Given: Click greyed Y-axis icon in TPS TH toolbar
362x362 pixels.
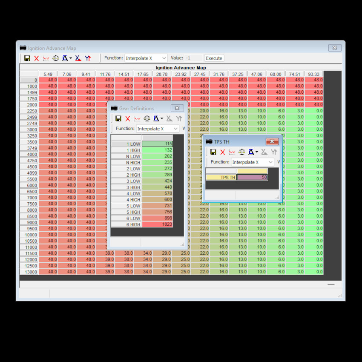Looking at the screenshot, I should (274, 152).
